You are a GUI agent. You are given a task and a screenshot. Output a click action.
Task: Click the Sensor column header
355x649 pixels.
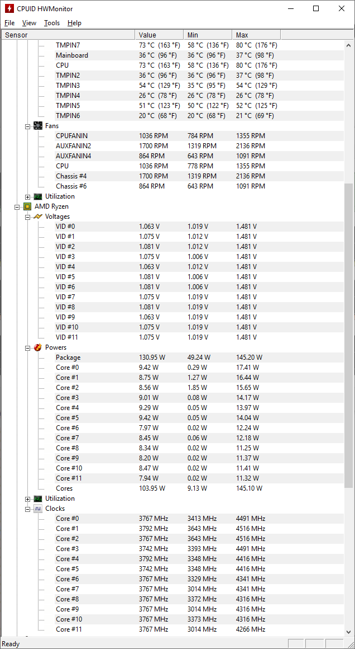(69, 35)
